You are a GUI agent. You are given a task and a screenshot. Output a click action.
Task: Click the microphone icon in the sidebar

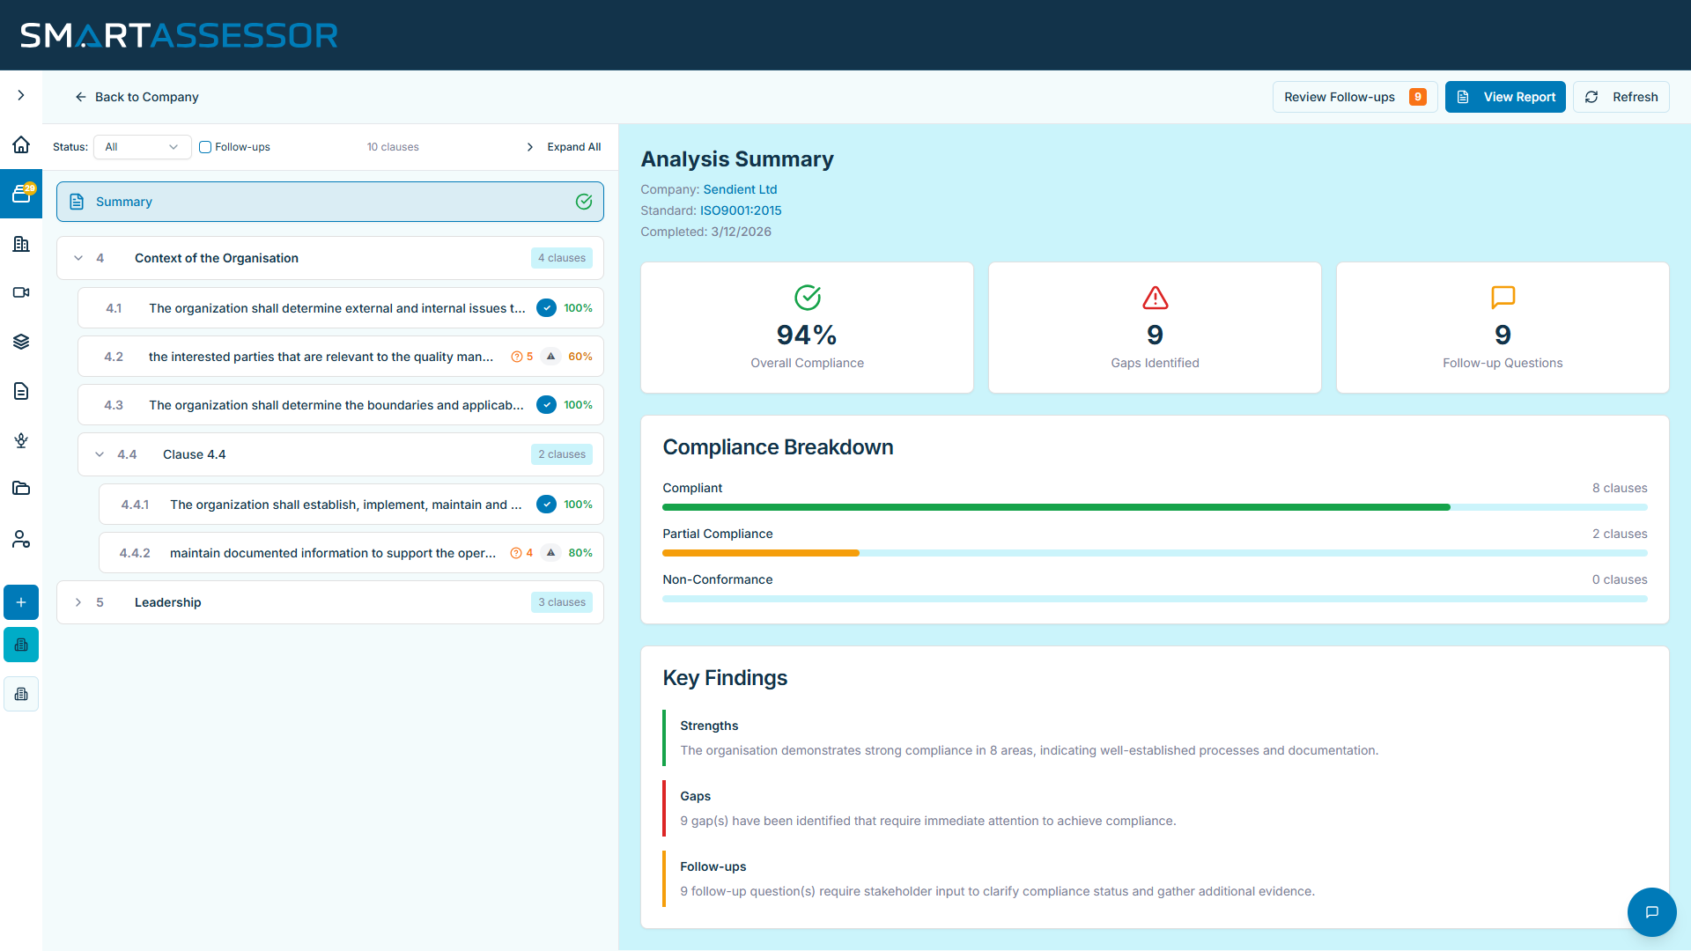click(21, 440)
